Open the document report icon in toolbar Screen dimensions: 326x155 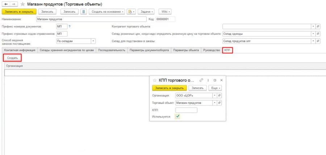[83, 12]
